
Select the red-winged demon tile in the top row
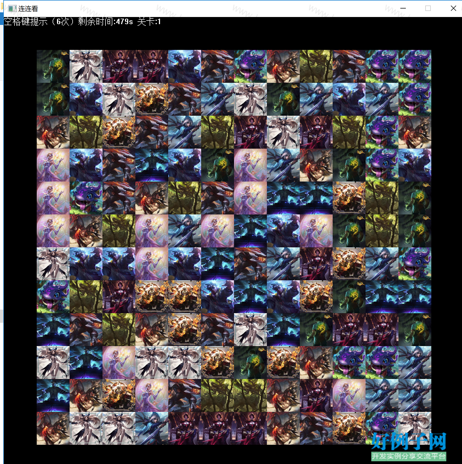click(x=283, y=66)
